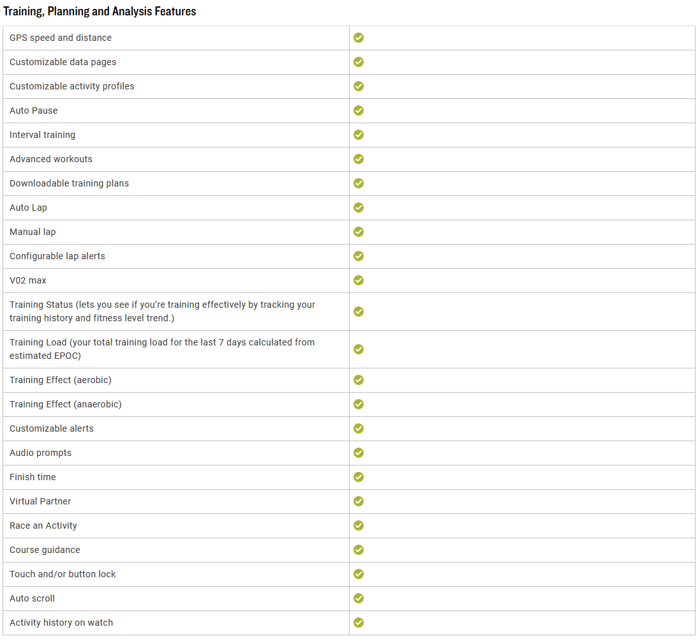Select the Auto Pause checkmark icon
The width and height of the screenshot is (700, 643).
359,110
